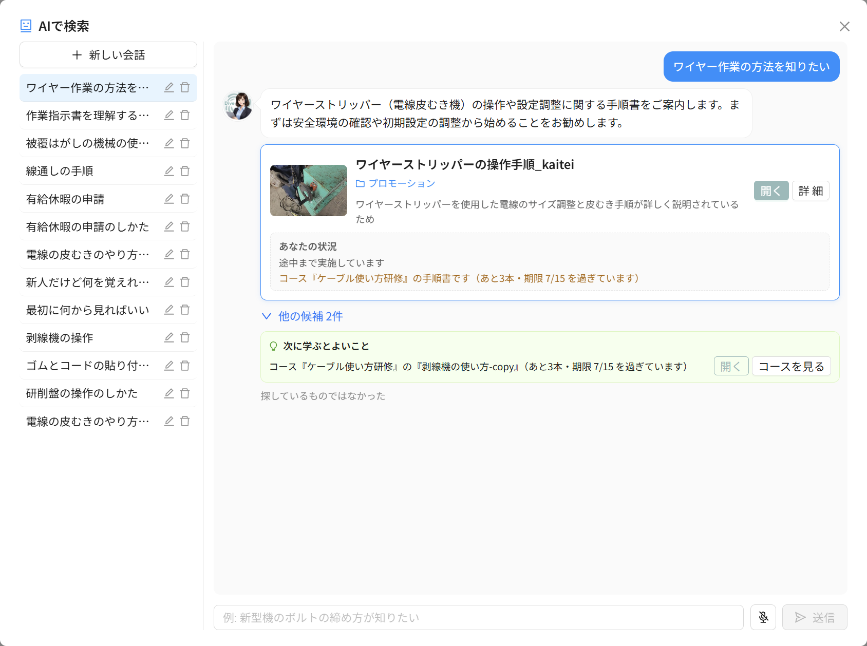Delete 有給休暇の申請のしかた conversation
This screenshot has width=867, height=646.
[x=185, y=226]
